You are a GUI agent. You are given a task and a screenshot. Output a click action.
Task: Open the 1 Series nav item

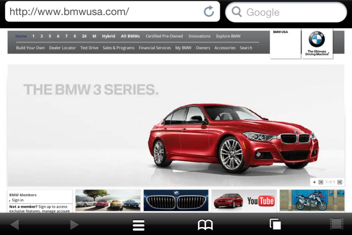pyautogui.click(x=33, y=36)
